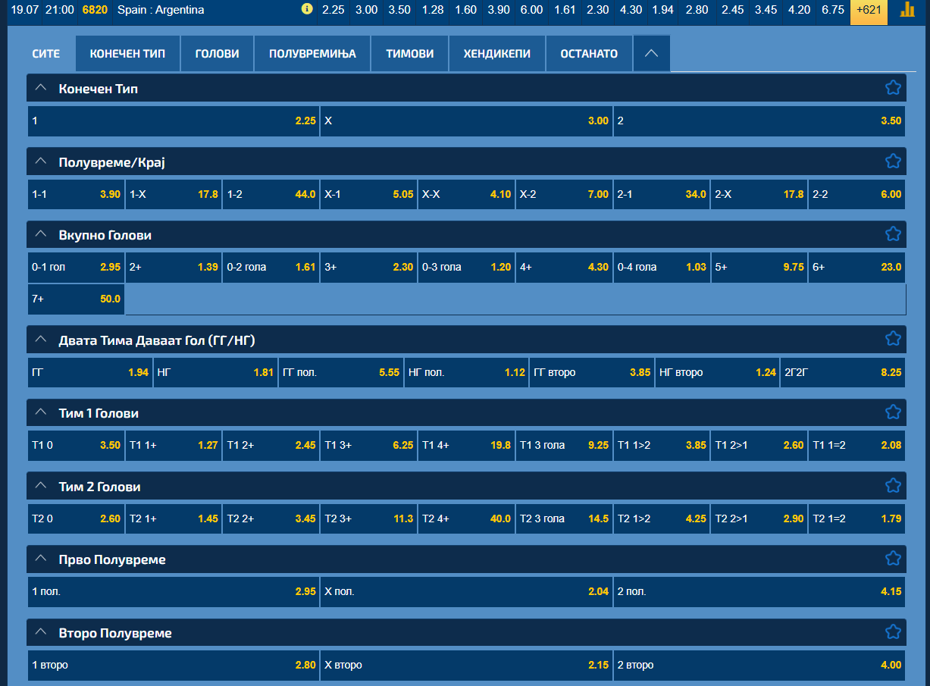
Task: Star the Прво Полувреме section
Action: coord(893,559)
